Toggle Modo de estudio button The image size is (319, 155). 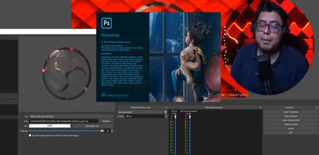coord(291,124)
